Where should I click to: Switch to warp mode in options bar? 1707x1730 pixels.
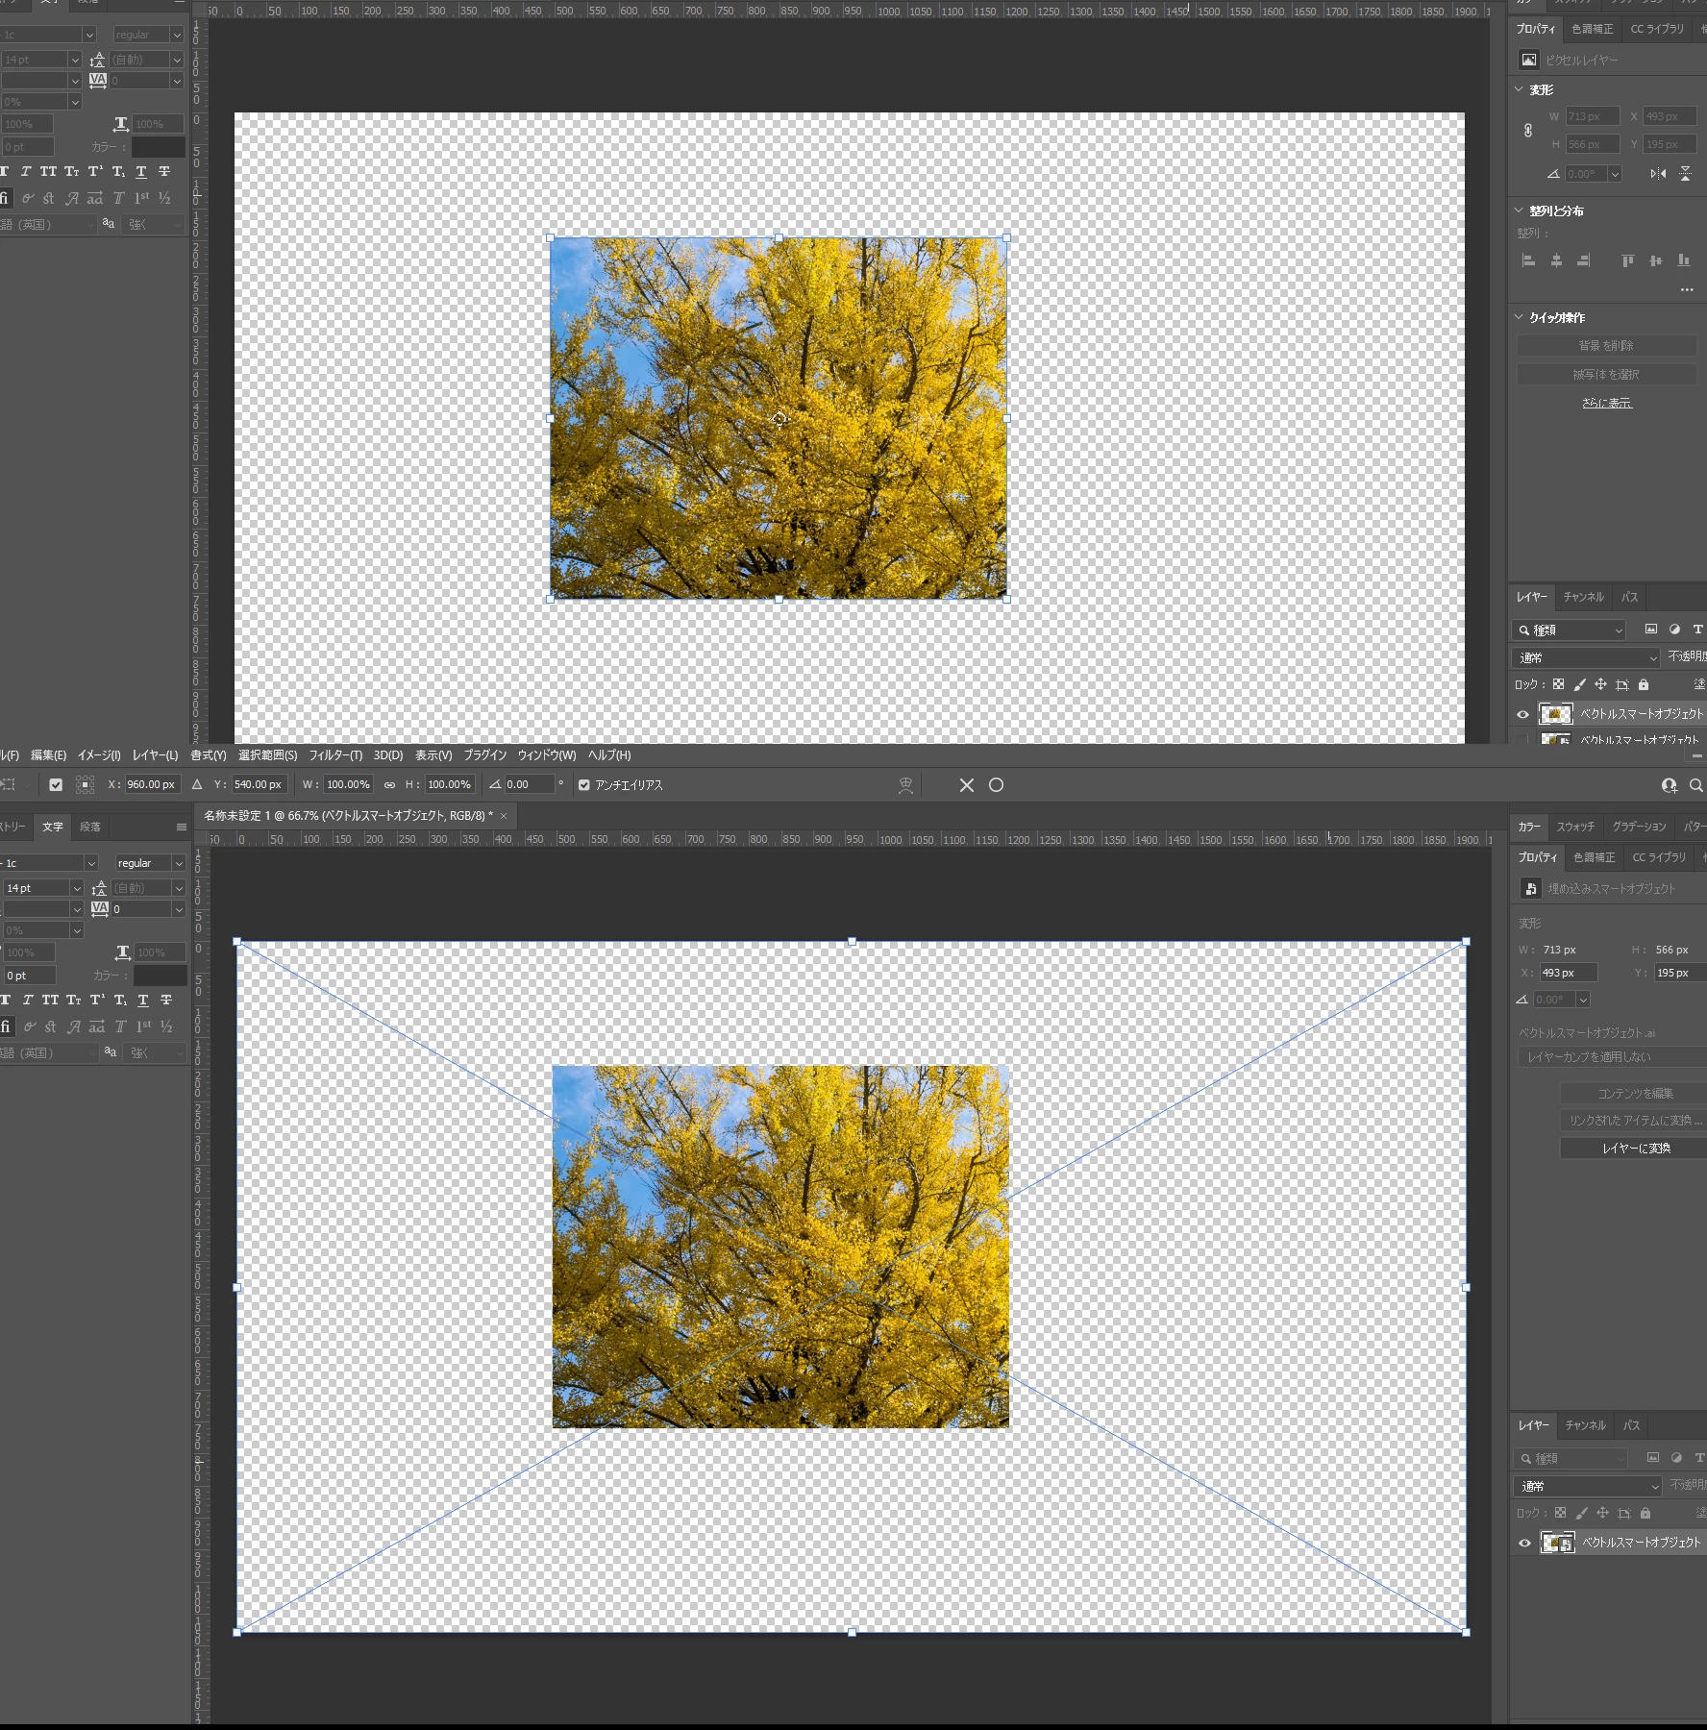tap(905, 785)
